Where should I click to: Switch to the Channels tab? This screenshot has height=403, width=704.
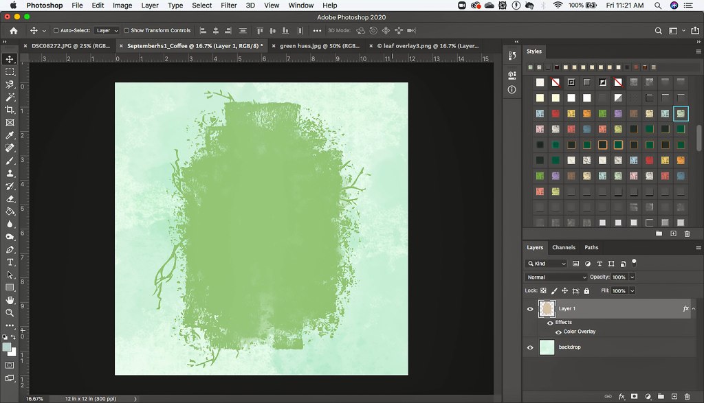click(x=564, y=247)
